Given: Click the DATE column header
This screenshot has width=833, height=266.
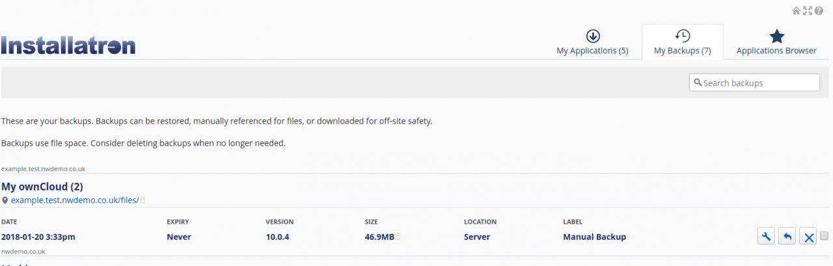Looking at the screenshot, I should (10, 222).
